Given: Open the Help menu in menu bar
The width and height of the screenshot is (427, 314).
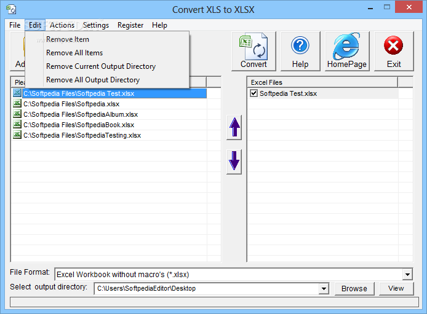Looking at the screenshot, I should (x=159, y=25).
